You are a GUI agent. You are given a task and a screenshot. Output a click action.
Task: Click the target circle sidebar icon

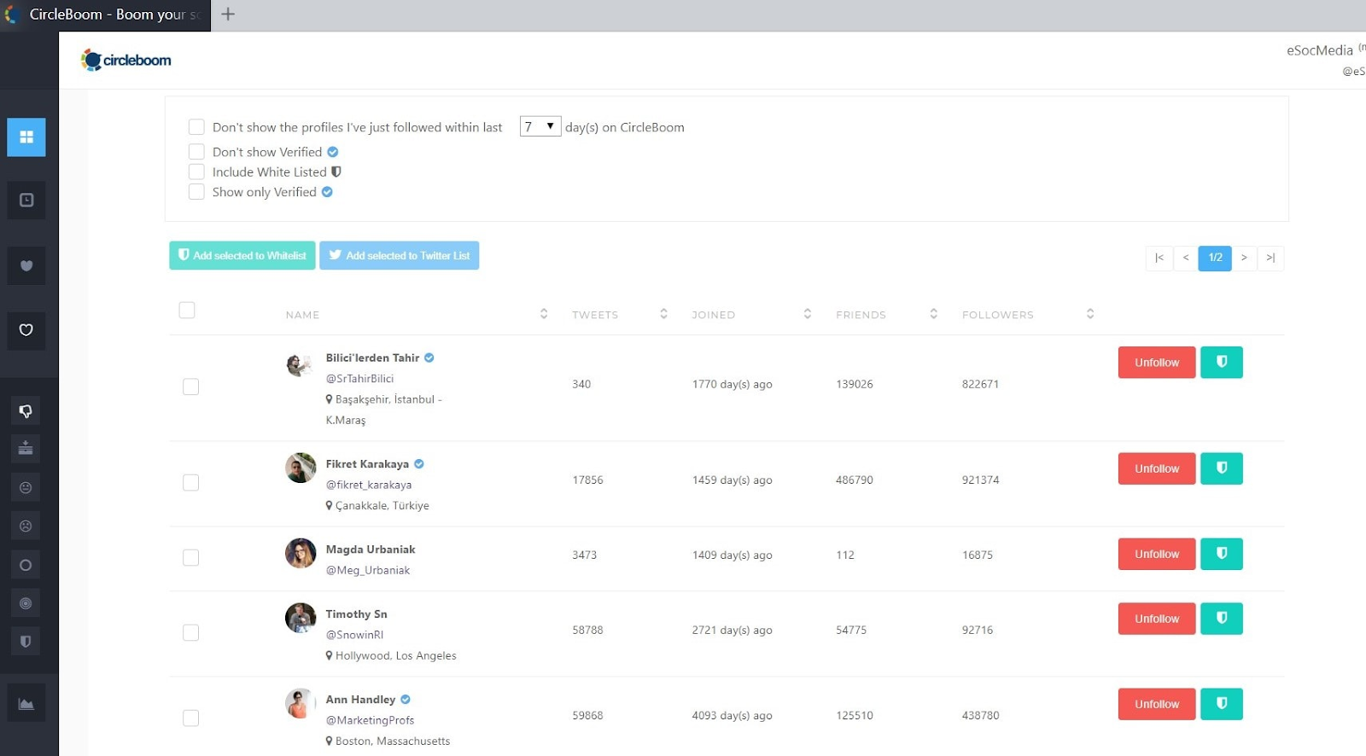(x=26, y=603)
